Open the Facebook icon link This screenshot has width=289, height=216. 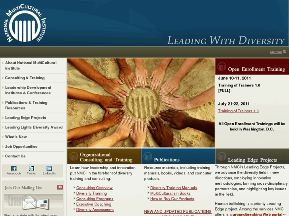14,168
